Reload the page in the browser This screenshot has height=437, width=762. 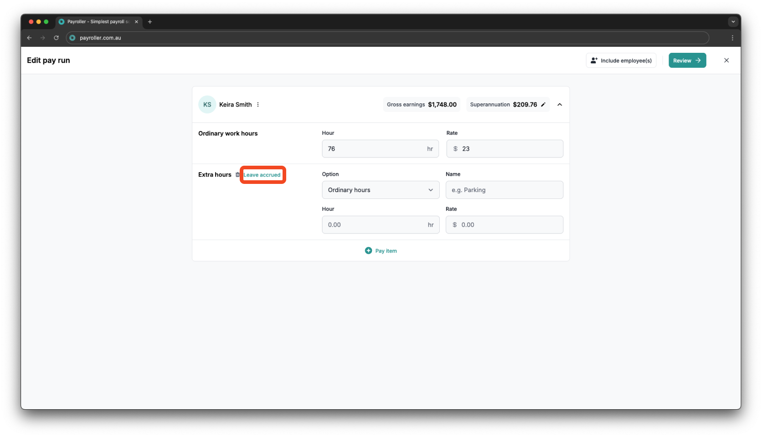point(56,38)
